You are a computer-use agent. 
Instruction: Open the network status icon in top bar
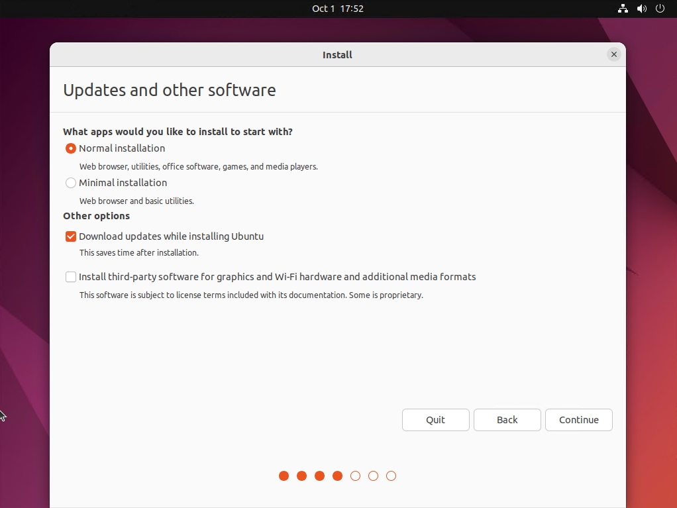click(623, 9)
